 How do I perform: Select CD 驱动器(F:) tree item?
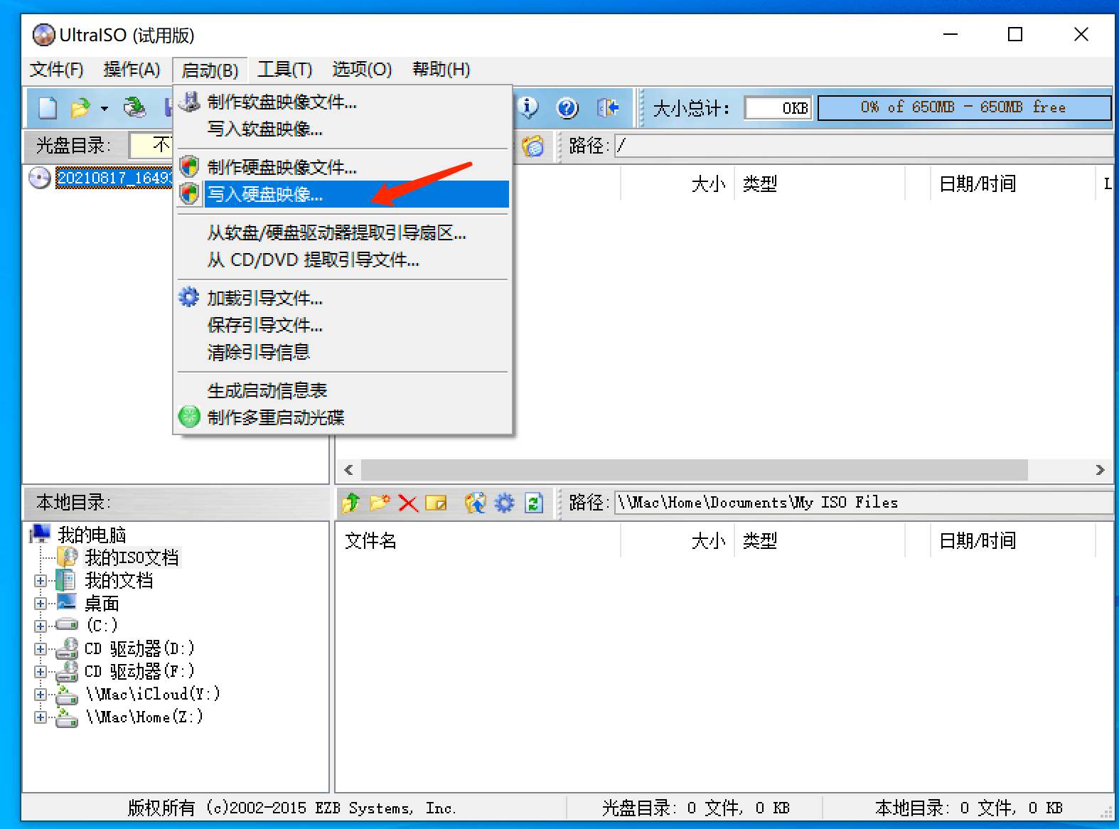tap(139, 671)
